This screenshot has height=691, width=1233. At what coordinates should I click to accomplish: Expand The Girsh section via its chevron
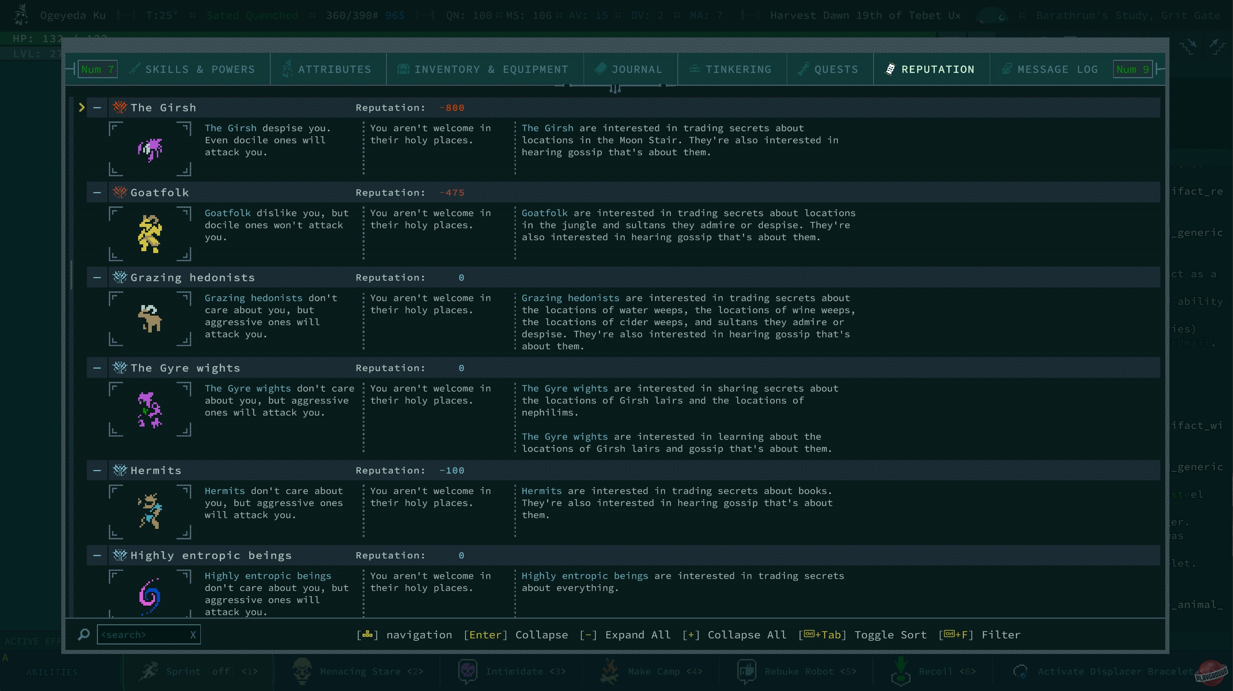(81, 107)
